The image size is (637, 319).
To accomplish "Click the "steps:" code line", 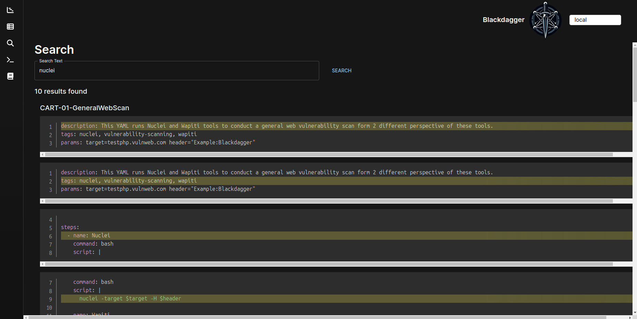I will pyautogui.click(x=70, y=227).
